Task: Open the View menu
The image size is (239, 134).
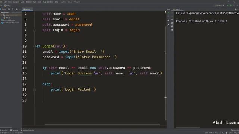Action: [x=10, y=2]
